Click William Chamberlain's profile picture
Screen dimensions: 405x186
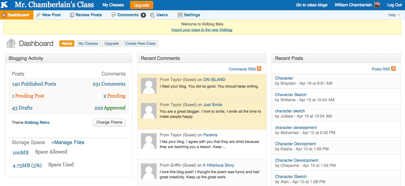[377, 5]
